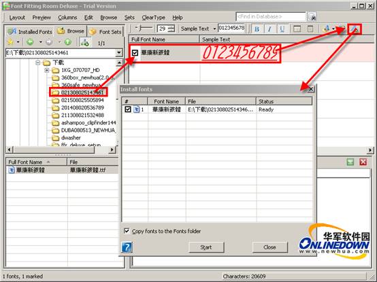Click the Status column header in the dialog
The height and width of the screenshot is (282, 377).
(284, 101)
